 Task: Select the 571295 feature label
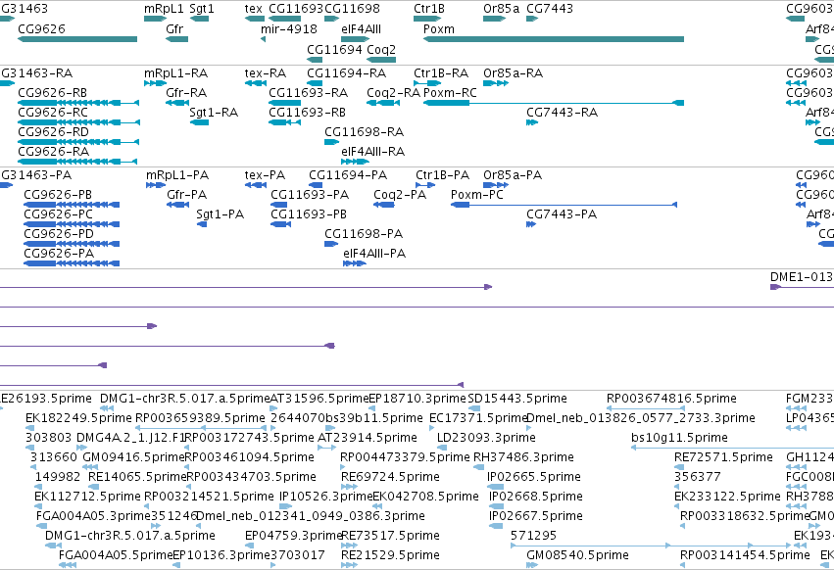533,536
